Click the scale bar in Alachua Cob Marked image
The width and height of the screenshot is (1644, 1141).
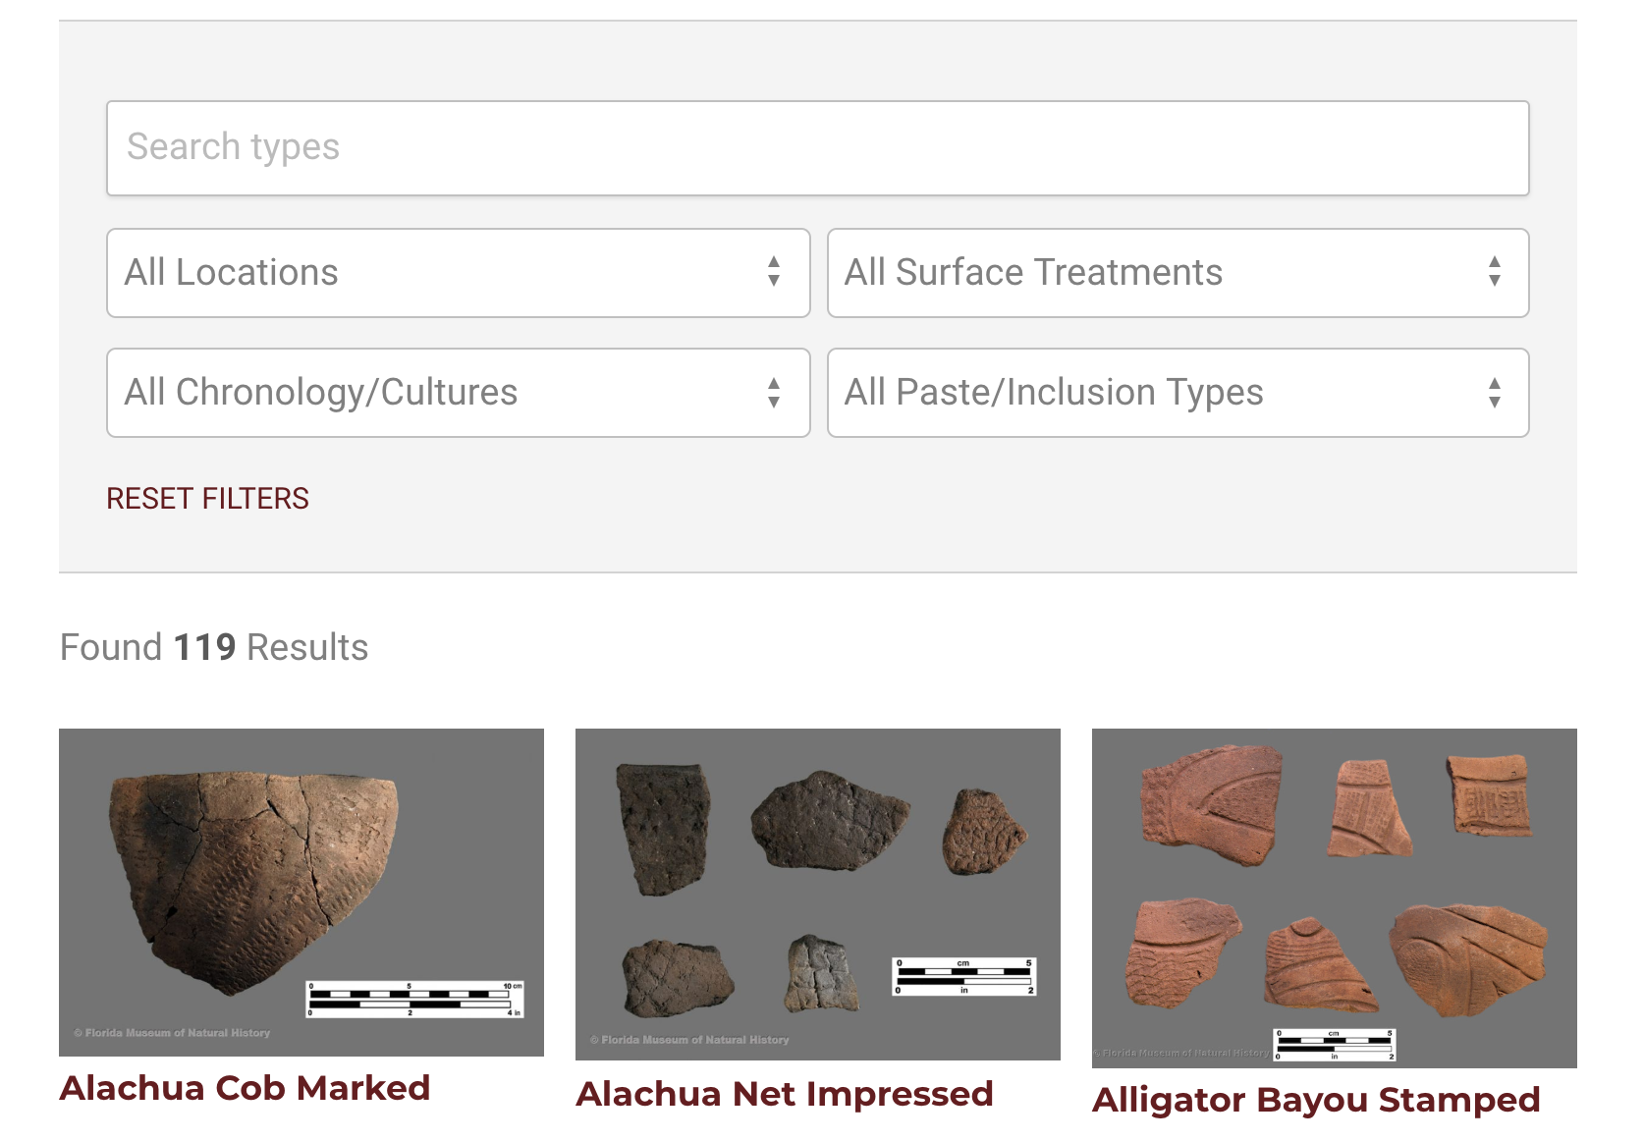(414, 999)
